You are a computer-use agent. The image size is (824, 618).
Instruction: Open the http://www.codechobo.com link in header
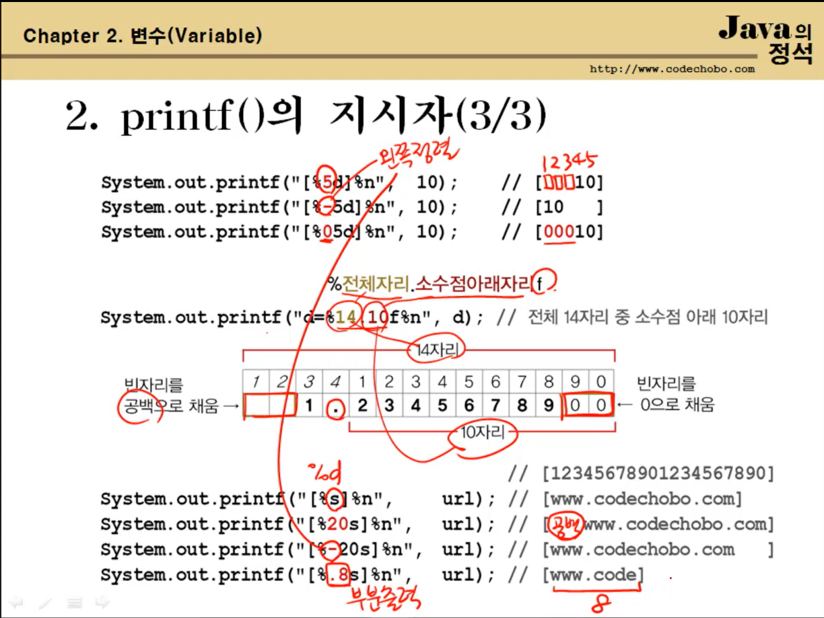coord(672,69)
